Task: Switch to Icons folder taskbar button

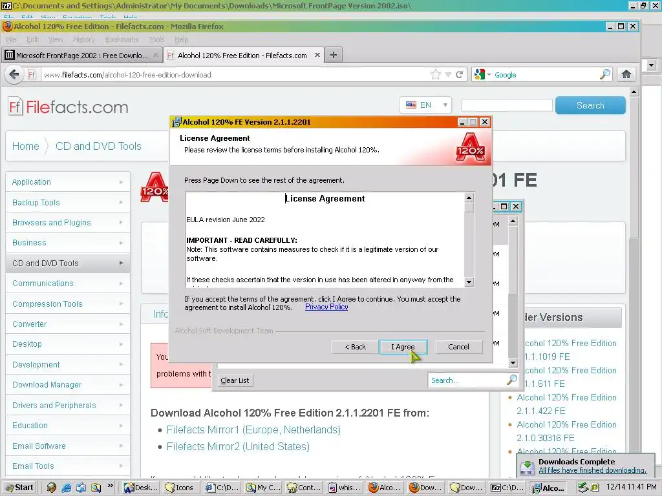Action: coord(180,488)
